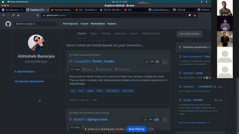The height and width of the screenshot is (134, 239).
Task: Open Pull requests in top navigation
Action: coord(71,24)
